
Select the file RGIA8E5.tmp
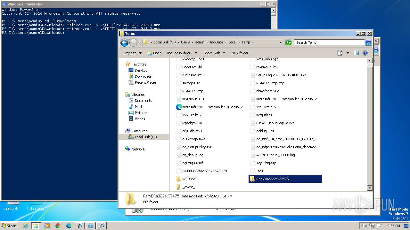coord(193,91)
